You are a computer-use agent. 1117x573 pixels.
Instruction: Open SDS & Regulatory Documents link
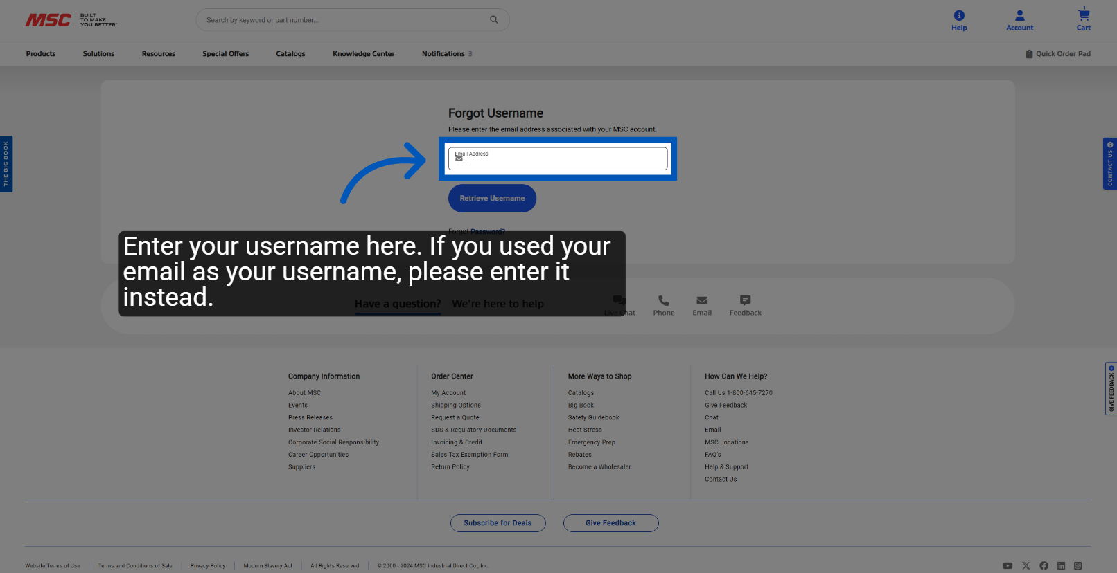coord(474,430)
